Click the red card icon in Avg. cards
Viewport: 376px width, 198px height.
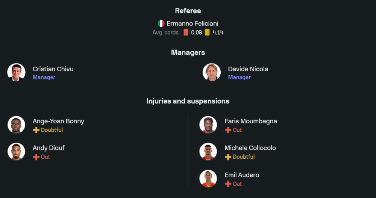[x=186, y=33]
